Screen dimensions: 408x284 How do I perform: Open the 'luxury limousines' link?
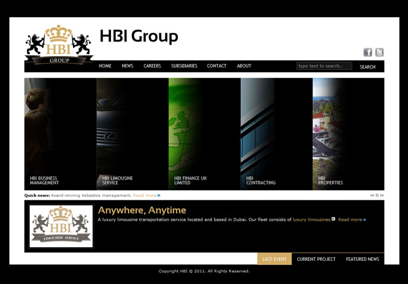311,219
